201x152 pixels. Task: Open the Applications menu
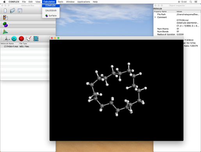coord(84,2)
